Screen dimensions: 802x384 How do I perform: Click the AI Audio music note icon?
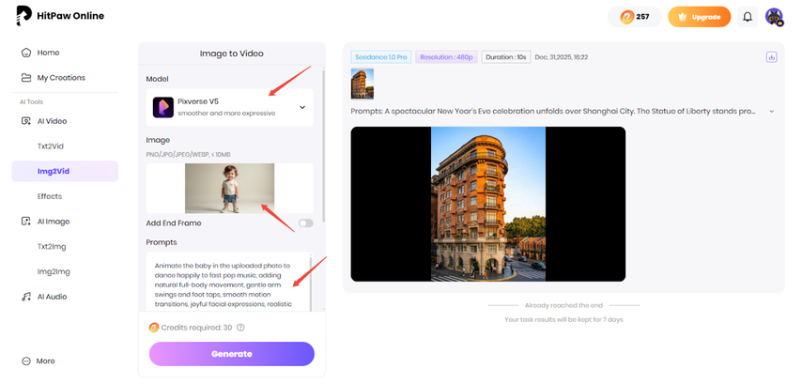(26, 297)
